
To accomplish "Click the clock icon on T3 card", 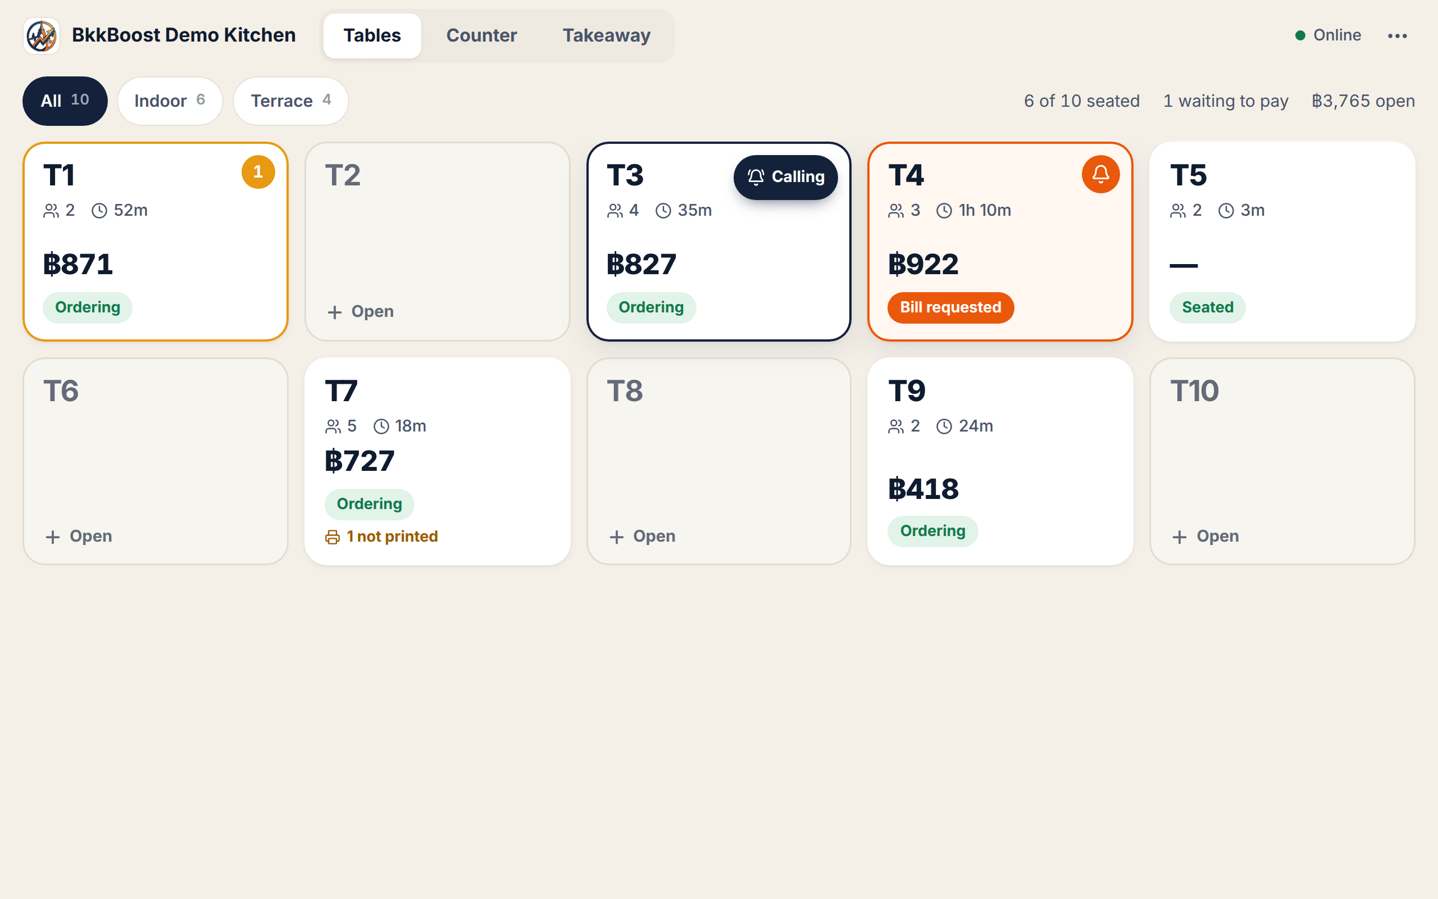I will click(x=663, y=211).
